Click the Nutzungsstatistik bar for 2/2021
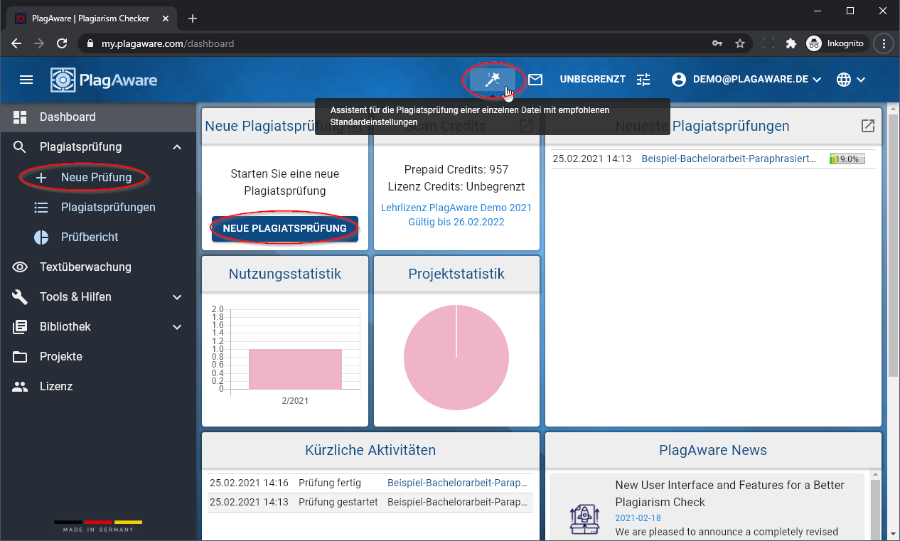Viewport: 900px width, 541px height. (295, 369)
